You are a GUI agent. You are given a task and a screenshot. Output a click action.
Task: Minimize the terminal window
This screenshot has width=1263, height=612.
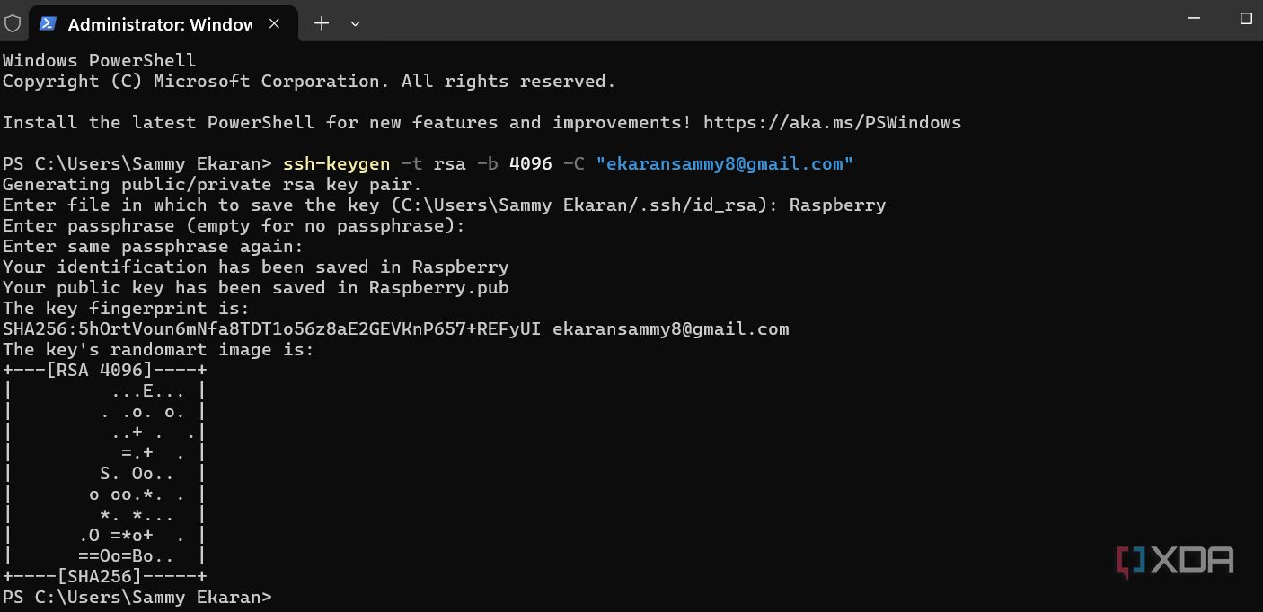coord(1194,18)
